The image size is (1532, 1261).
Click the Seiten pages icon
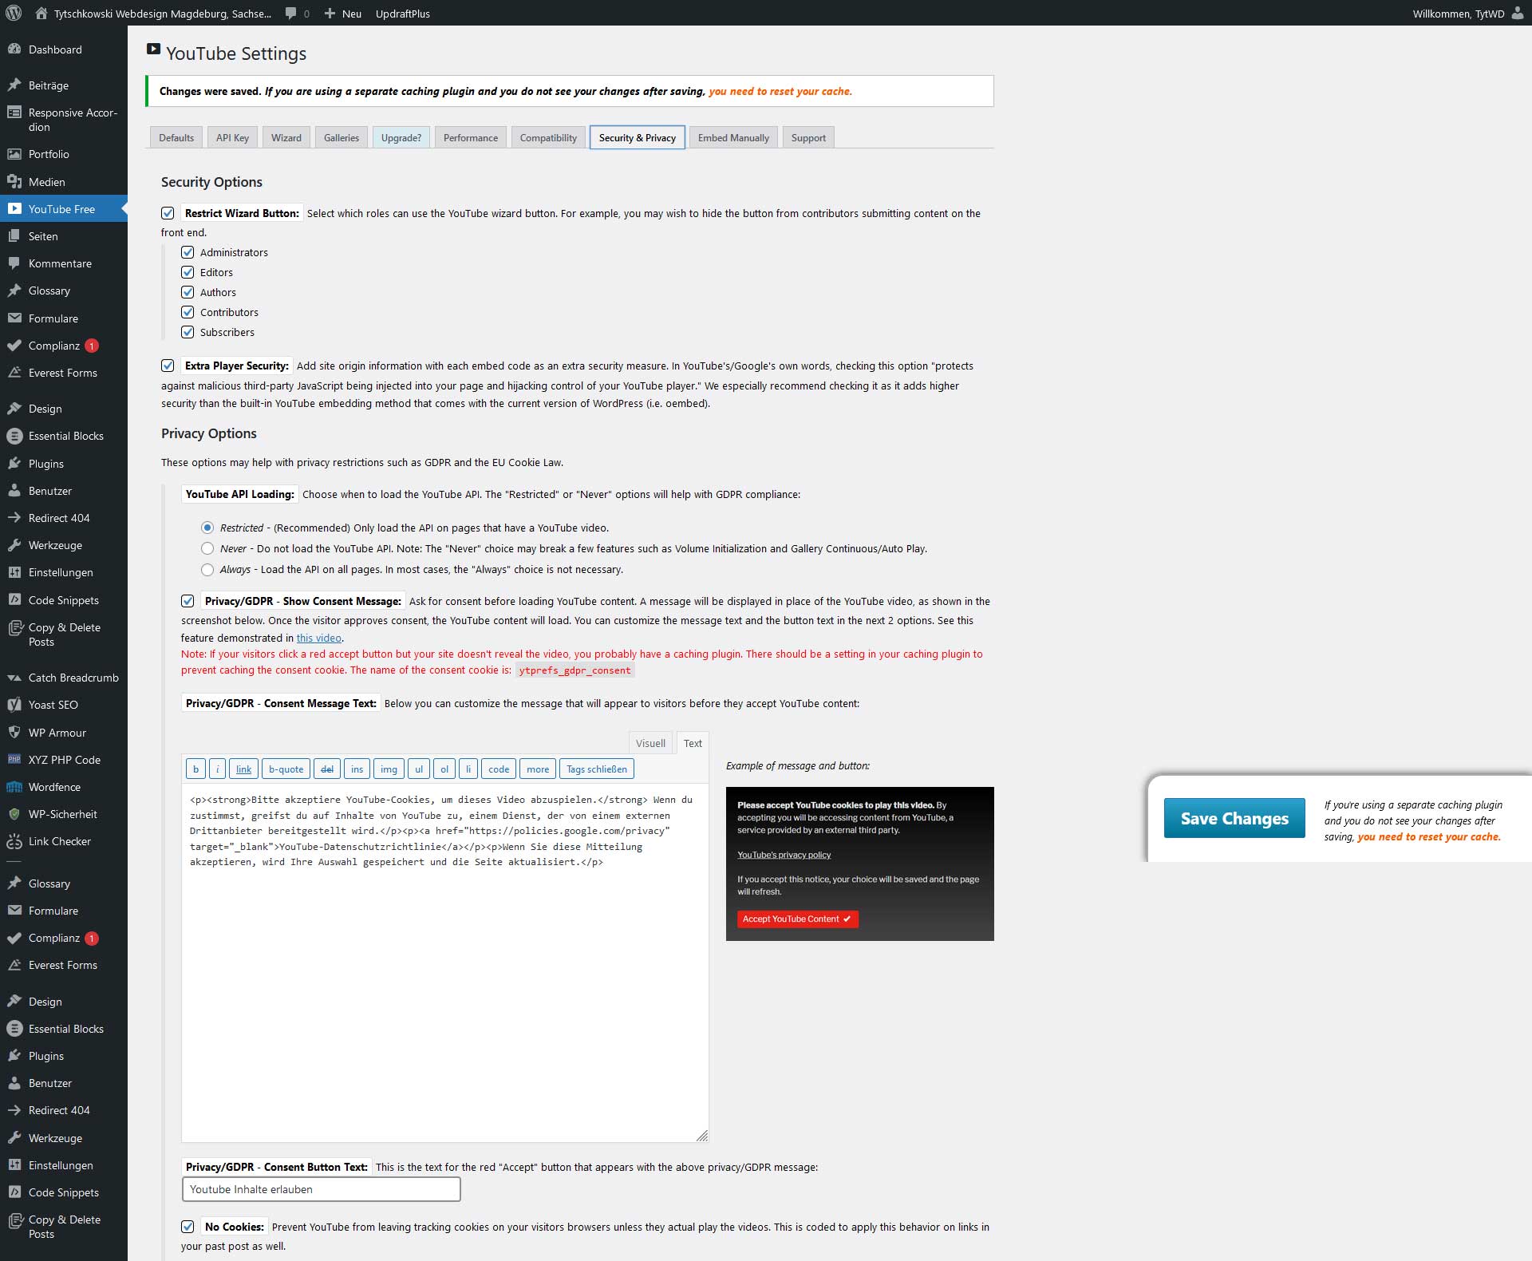[14, 236]
